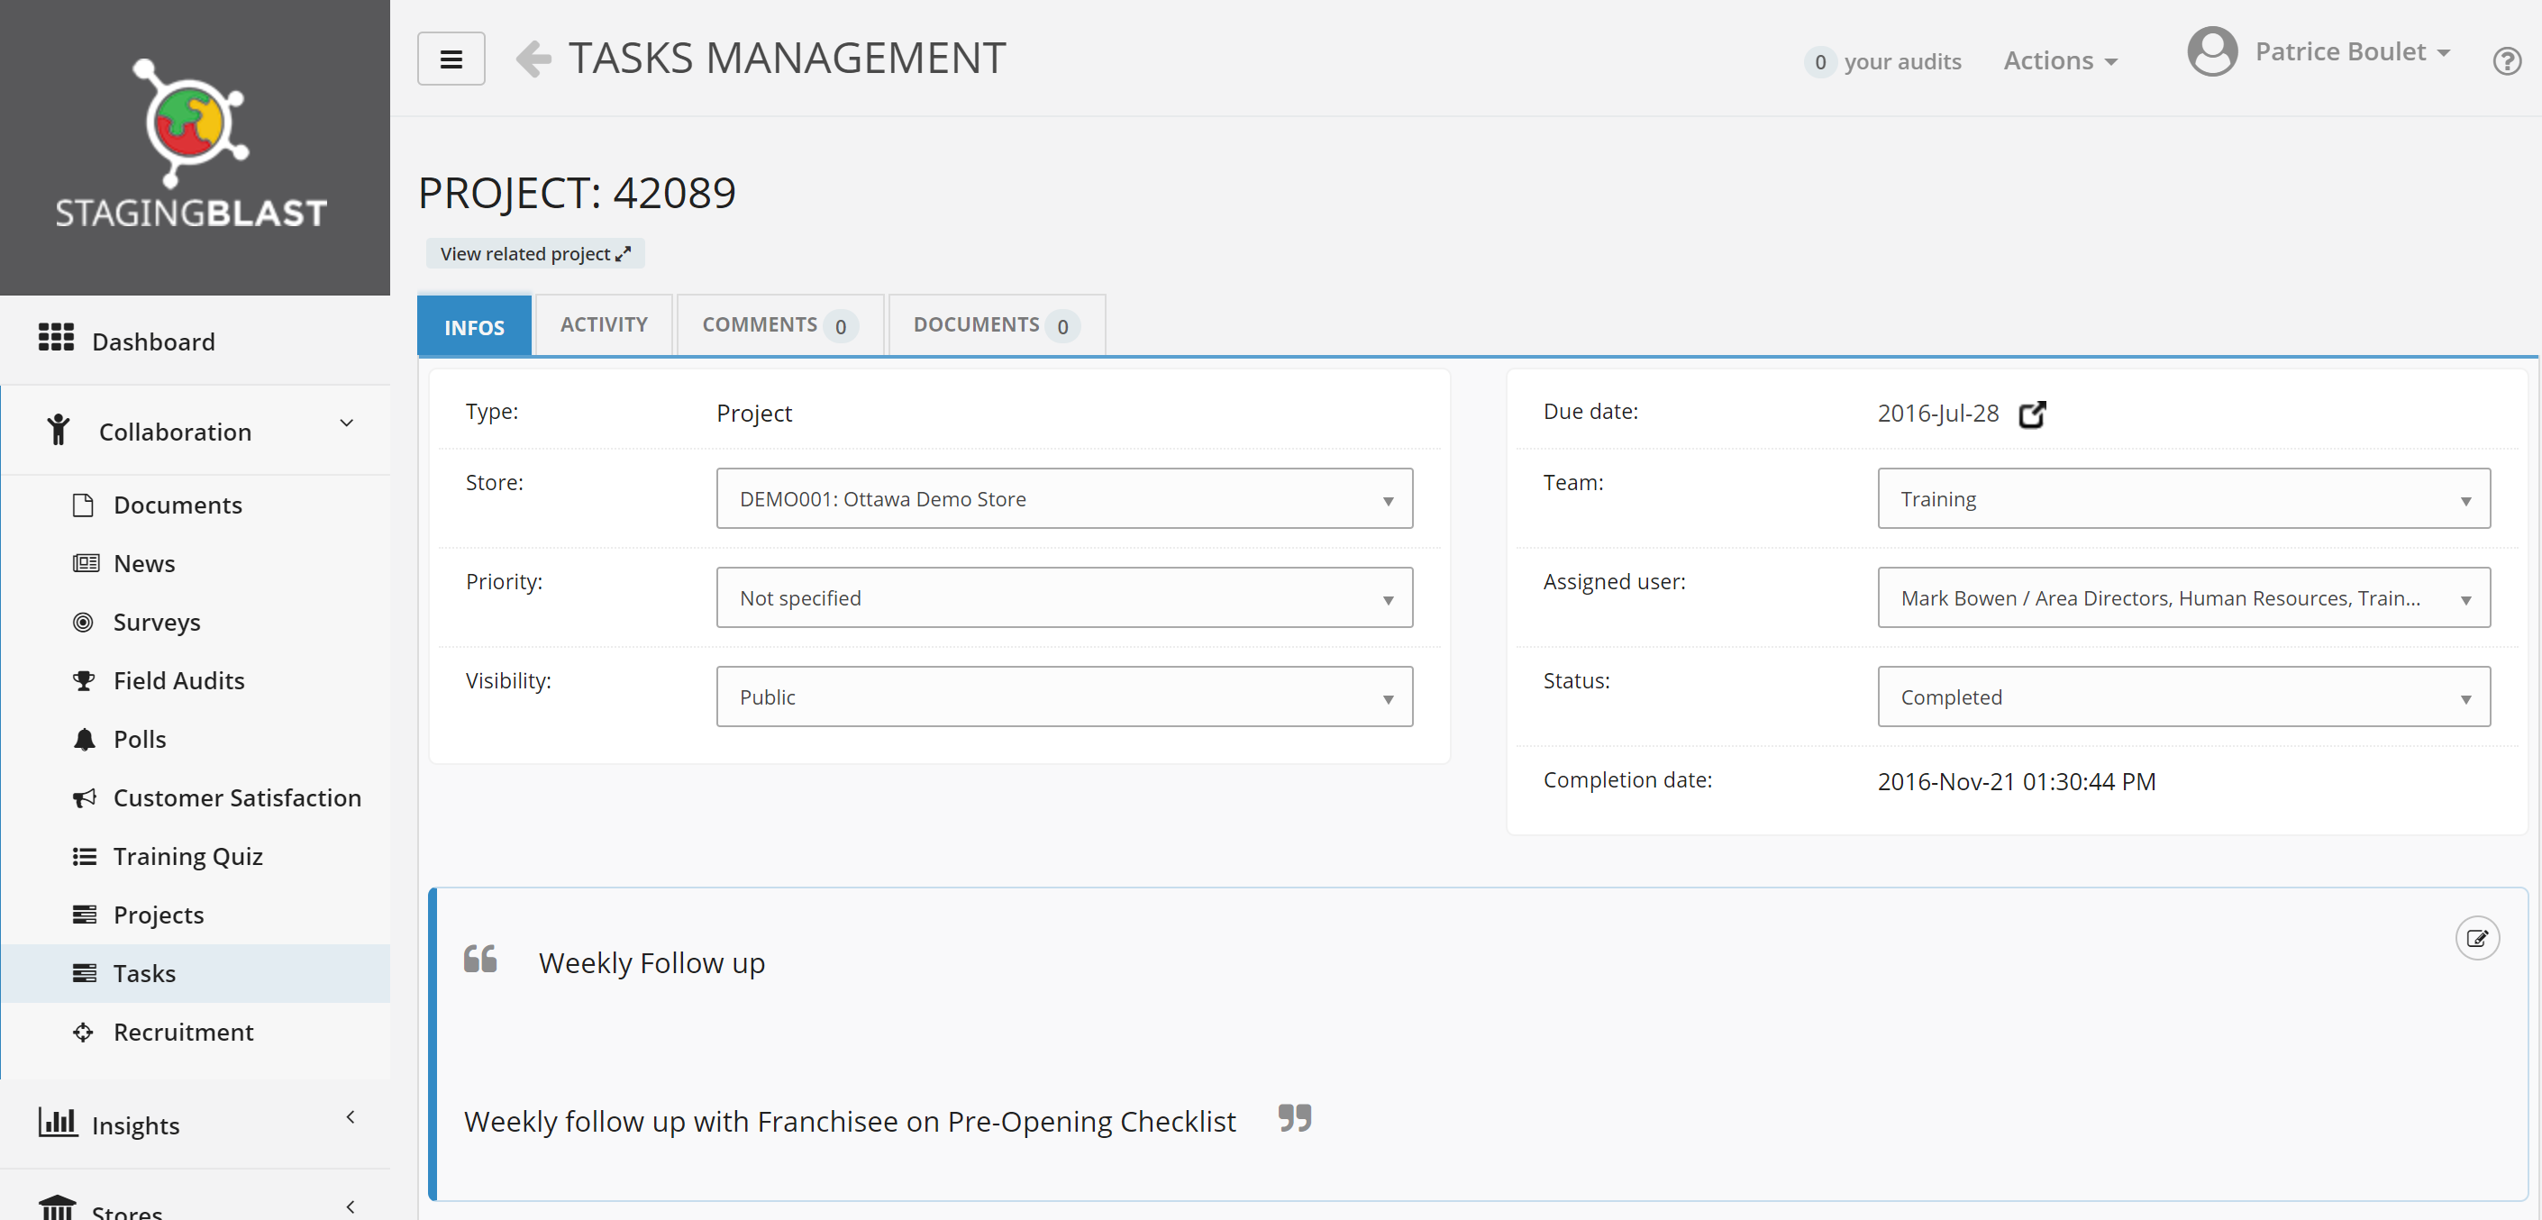
Task: Click the edit description pencil icon
Action: tap(2477, 938)
